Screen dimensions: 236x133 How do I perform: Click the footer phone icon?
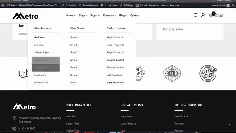14,129
